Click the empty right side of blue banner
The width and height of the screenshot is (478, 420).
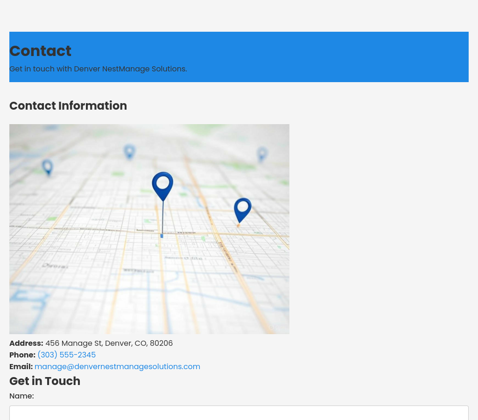[373, 56]
